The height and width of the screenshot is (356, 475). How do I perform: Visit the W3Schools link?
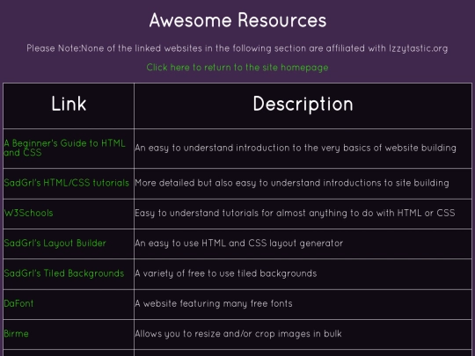click(28, 213)
